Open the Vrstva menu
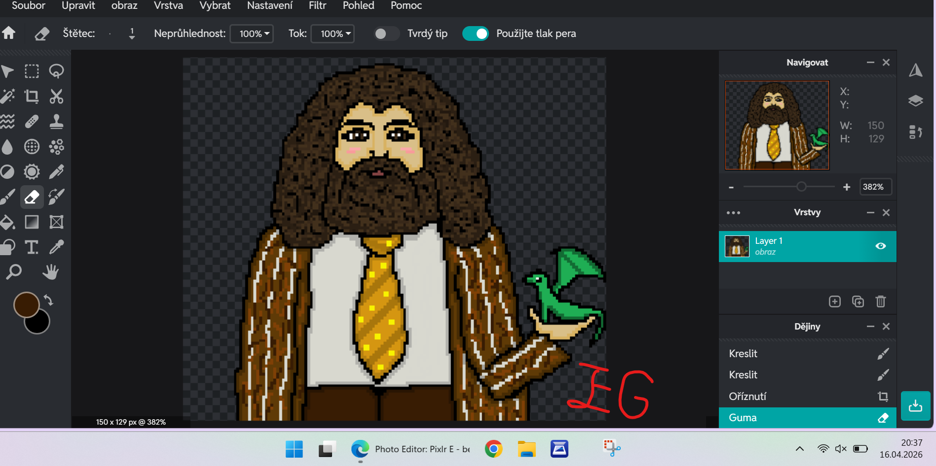 168,6
